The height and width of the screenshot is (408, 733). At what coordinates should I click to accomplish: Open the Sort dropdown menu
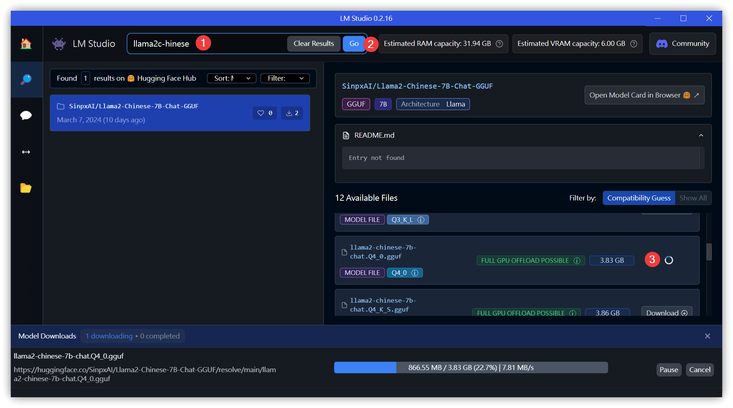[x=232, y=78]
